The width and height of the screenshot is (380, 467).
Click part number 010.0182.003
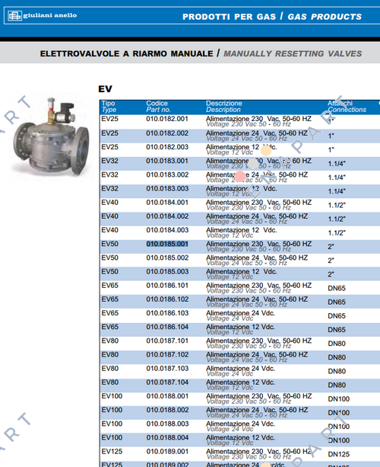pyautogui.click(x=167, y=147)
